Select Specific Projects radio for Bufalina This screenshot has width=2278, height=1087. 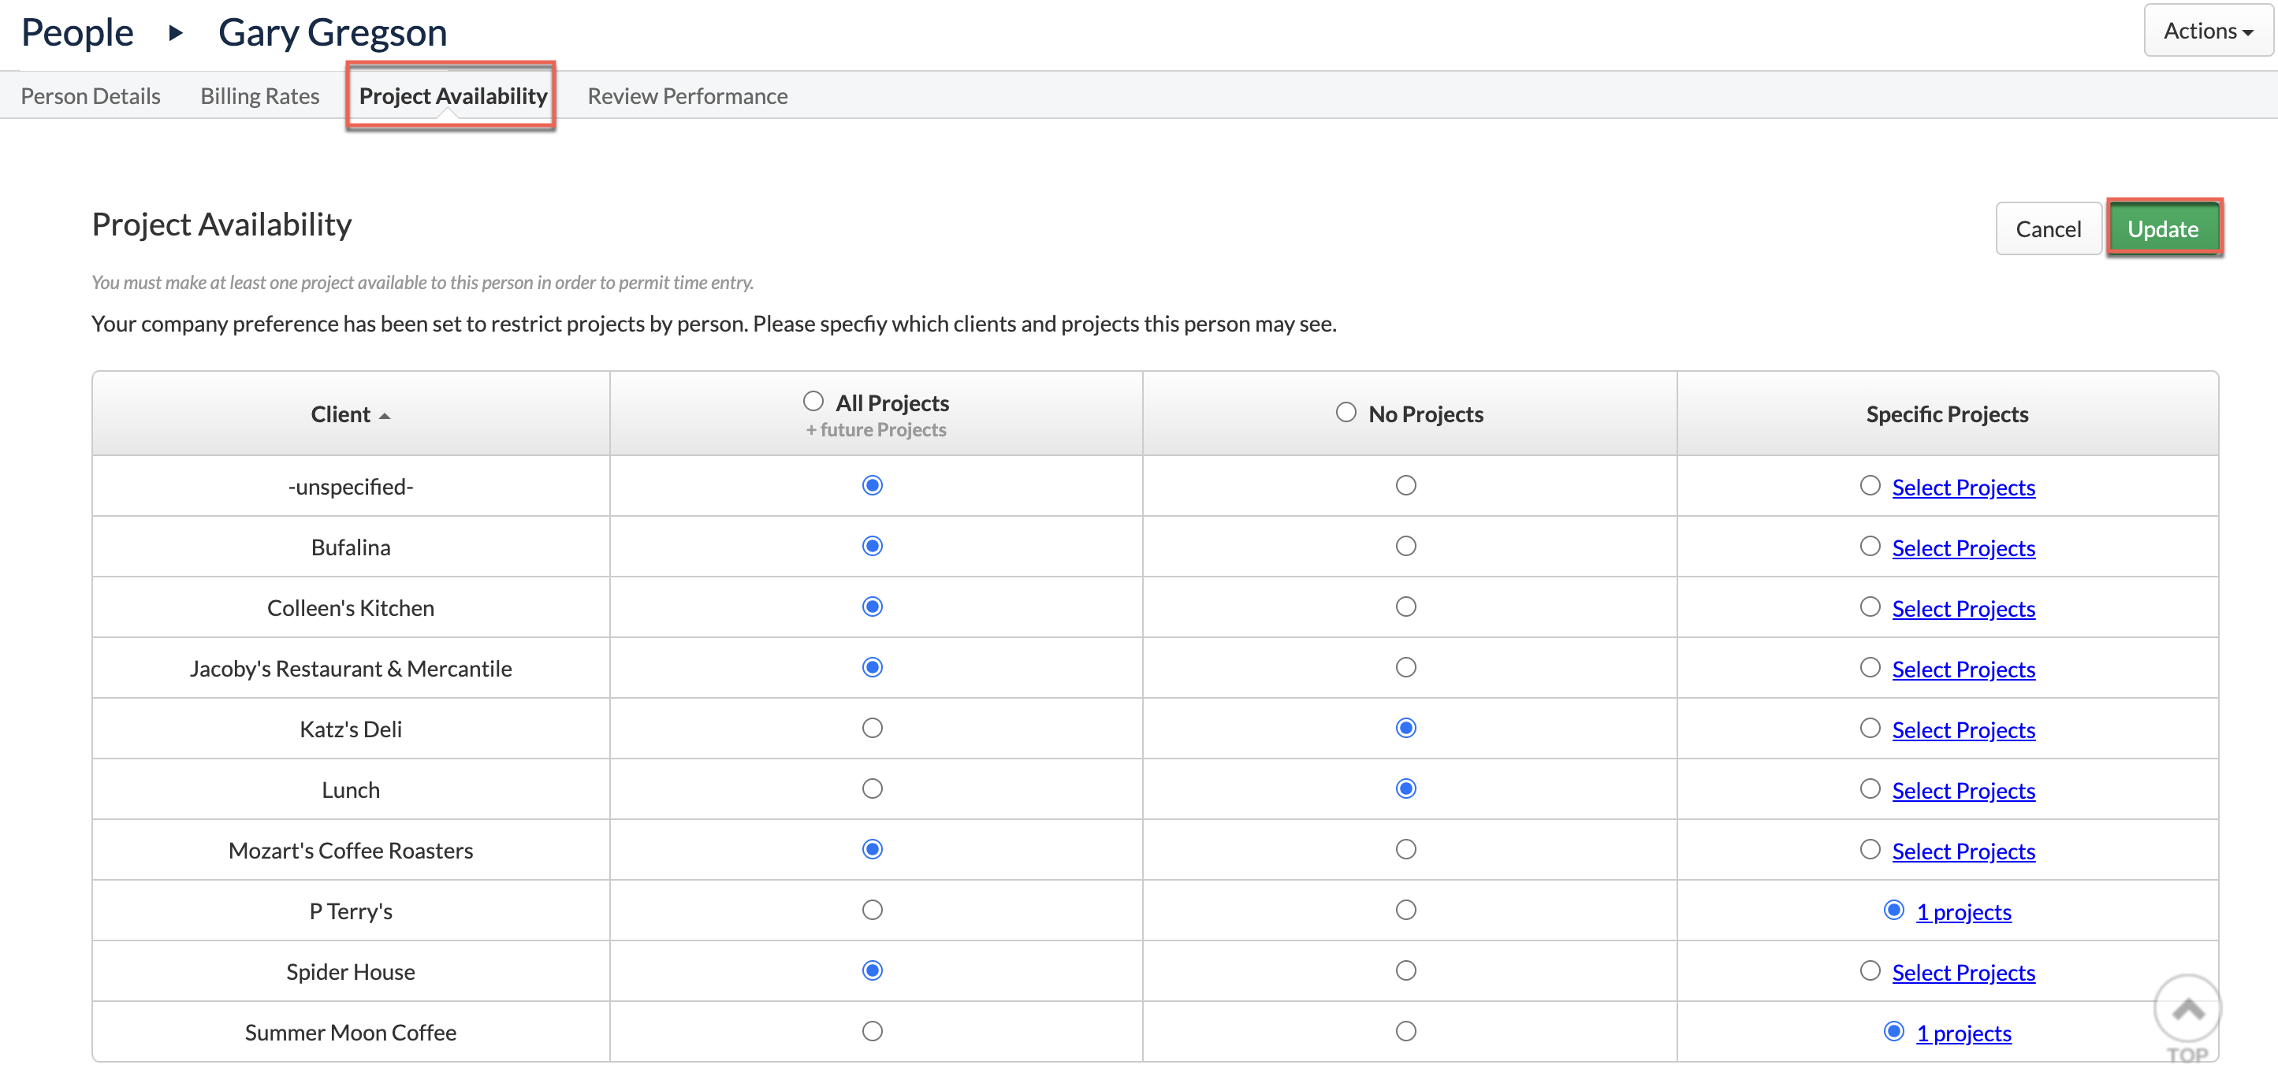(1870, 546)
